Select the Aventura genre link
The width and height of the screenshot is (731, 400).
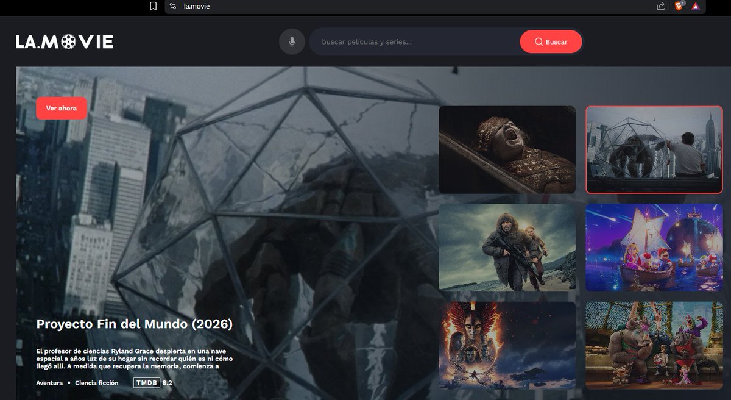[x=49, y=383]
